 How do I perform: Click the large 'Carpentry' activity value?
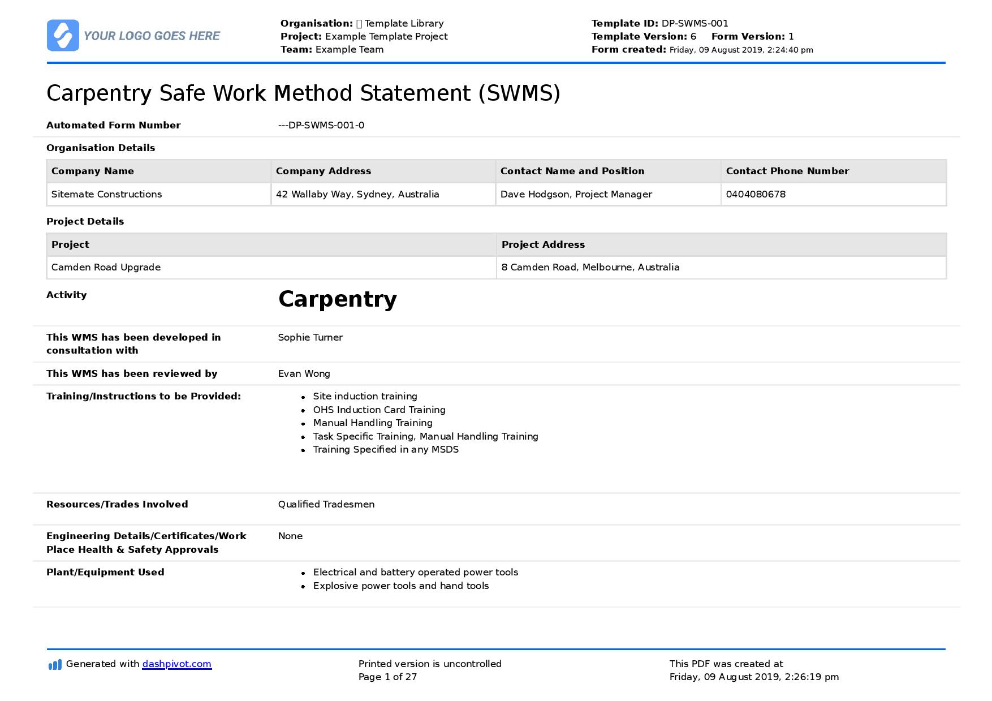(x=338, y=299)
